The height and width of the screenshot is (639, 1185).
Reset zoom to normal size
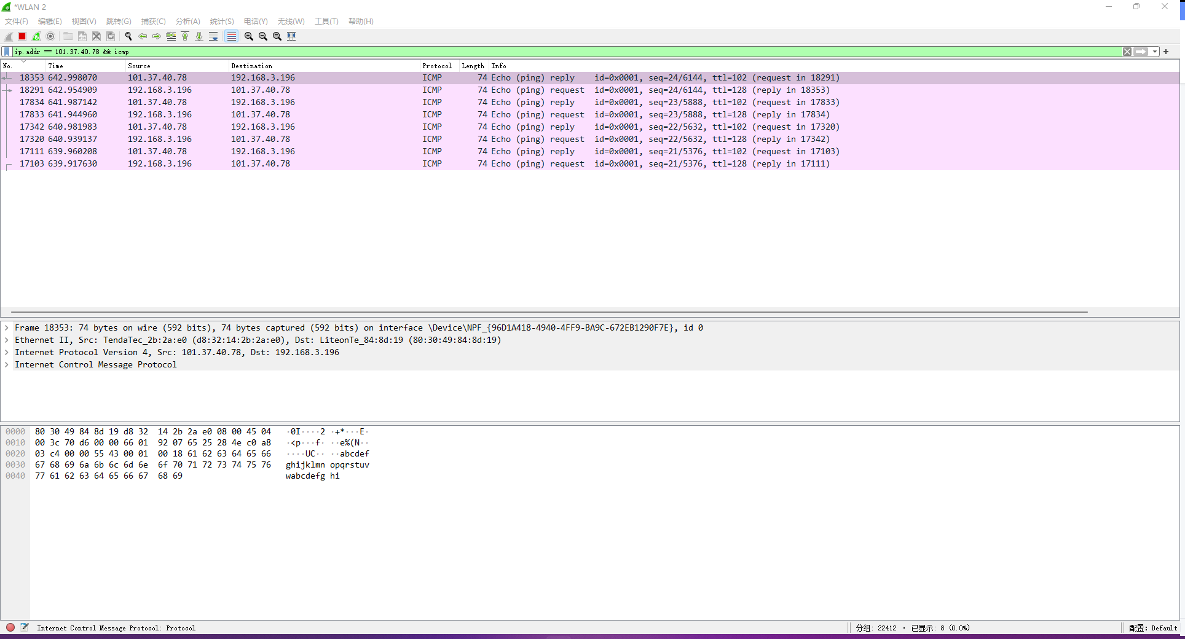[x=277, y=36]
